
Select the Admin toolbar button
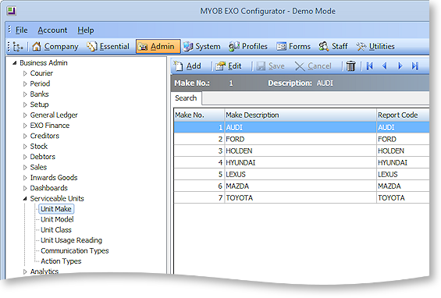tap(158, 46)
